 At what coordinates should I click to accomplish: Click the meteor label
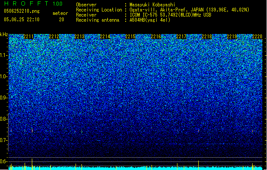tap(60, 13)
